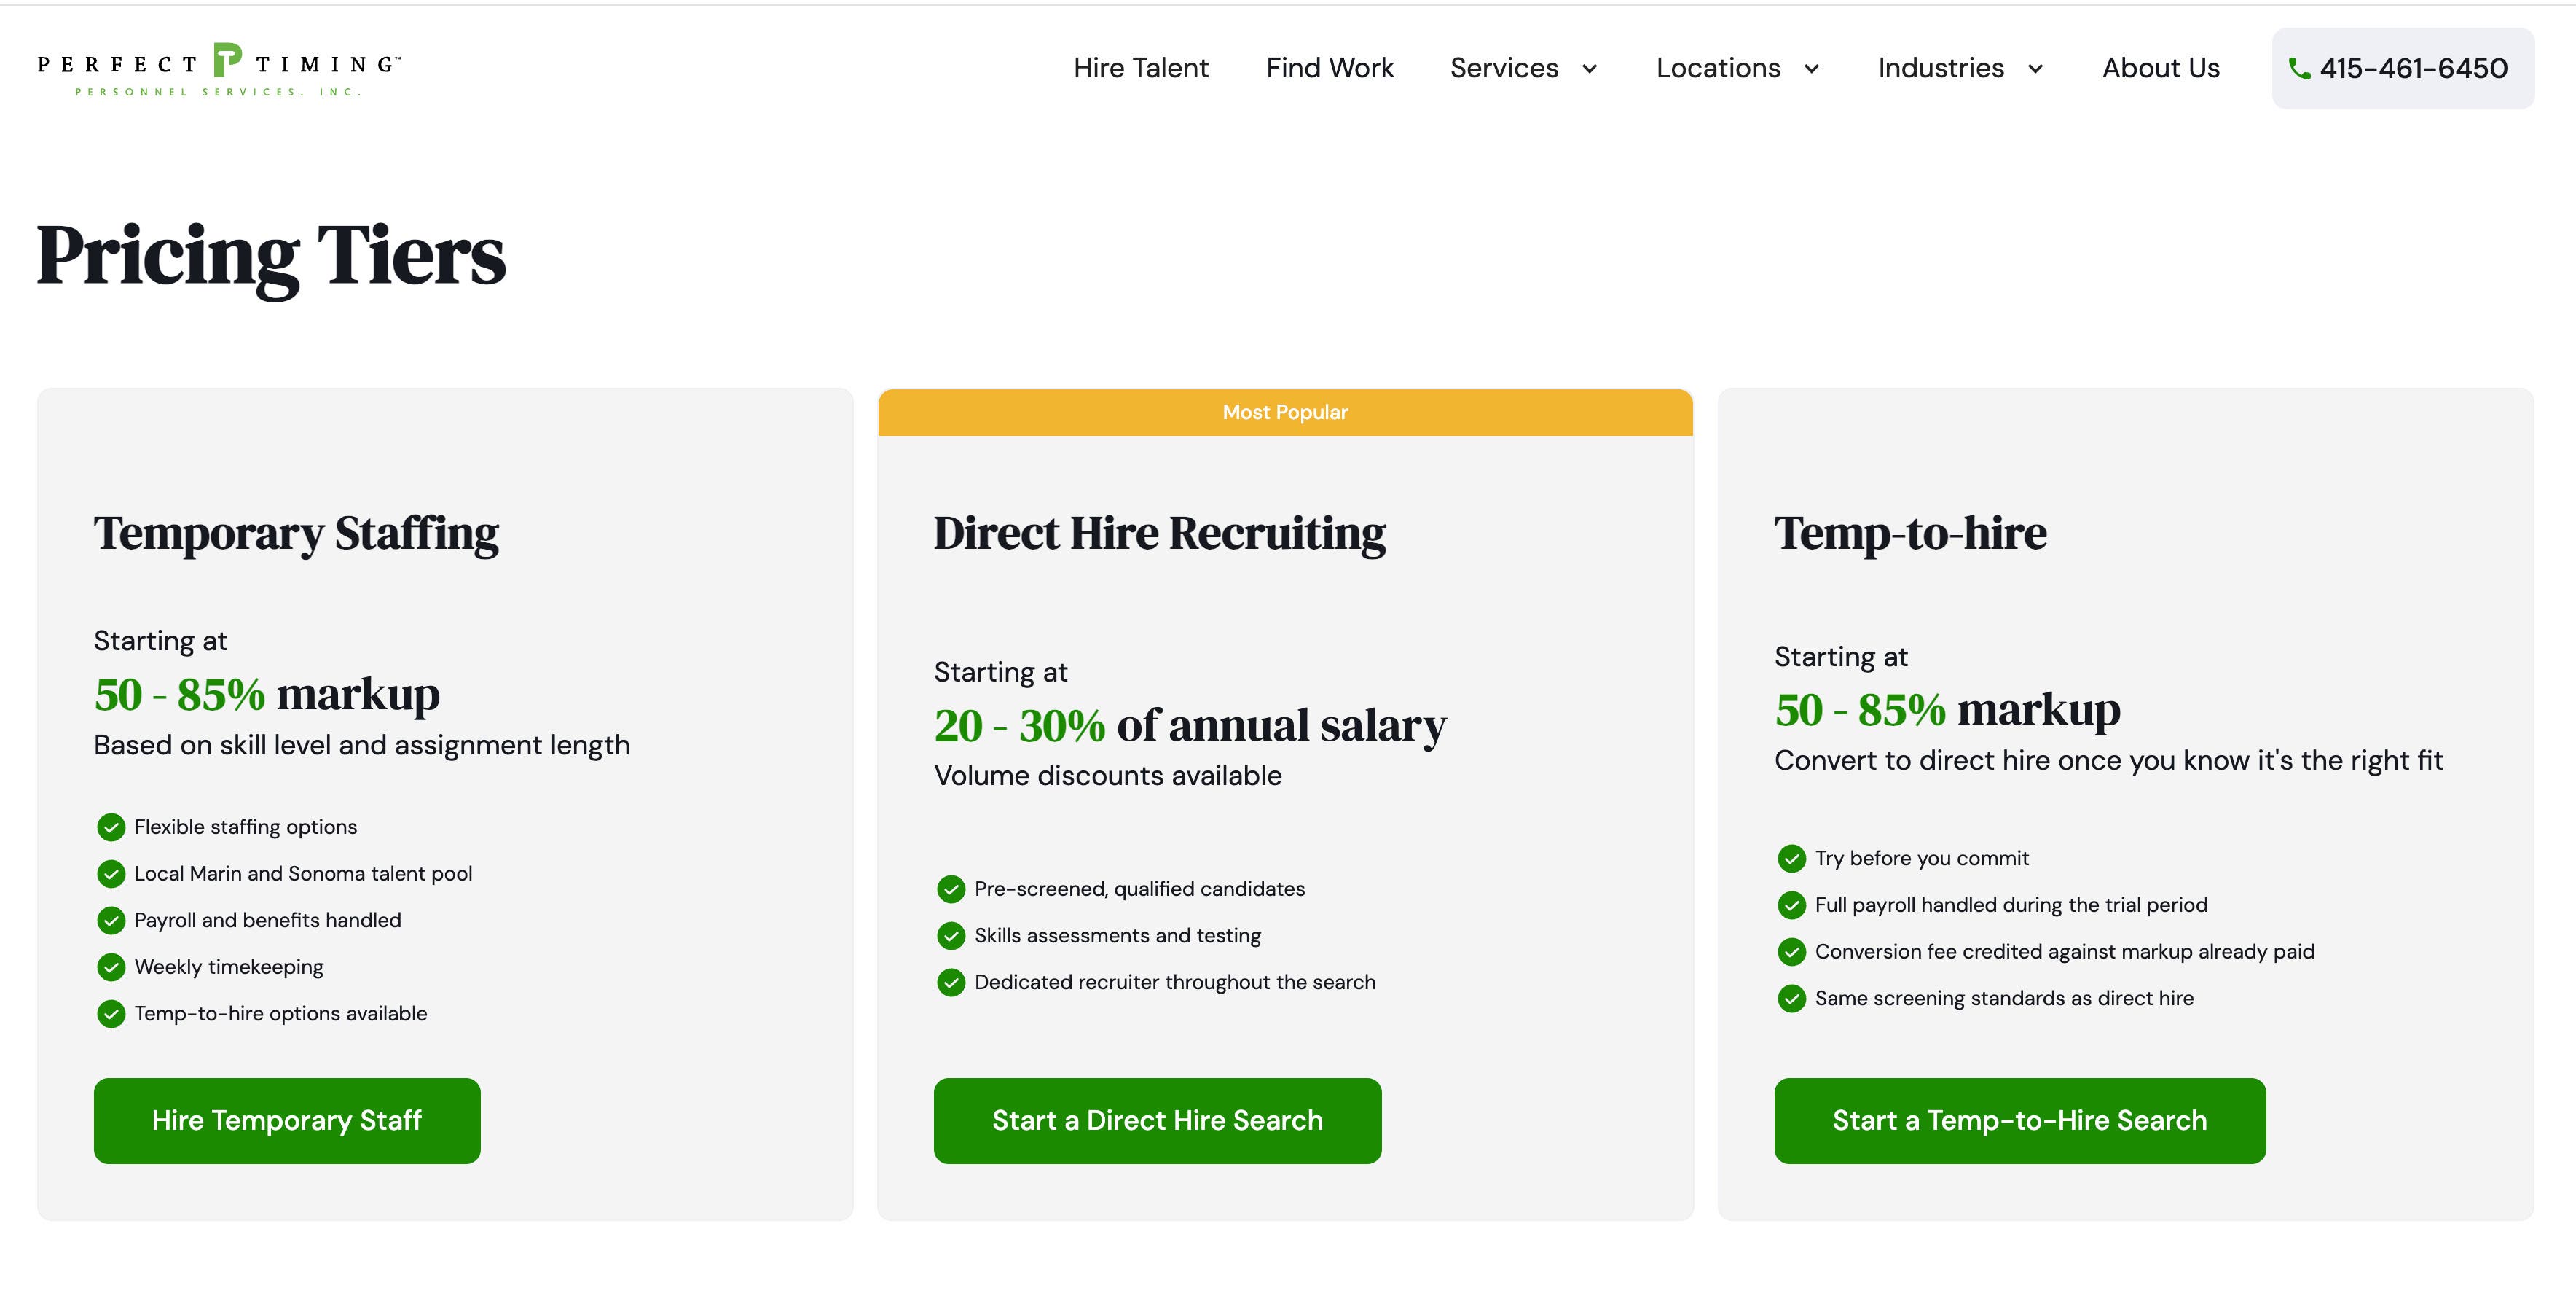This screenshot has height=1296, width=2576.
Task: Click 'Temp-to-hire options available' text
Action: [x=281, y=1014]
